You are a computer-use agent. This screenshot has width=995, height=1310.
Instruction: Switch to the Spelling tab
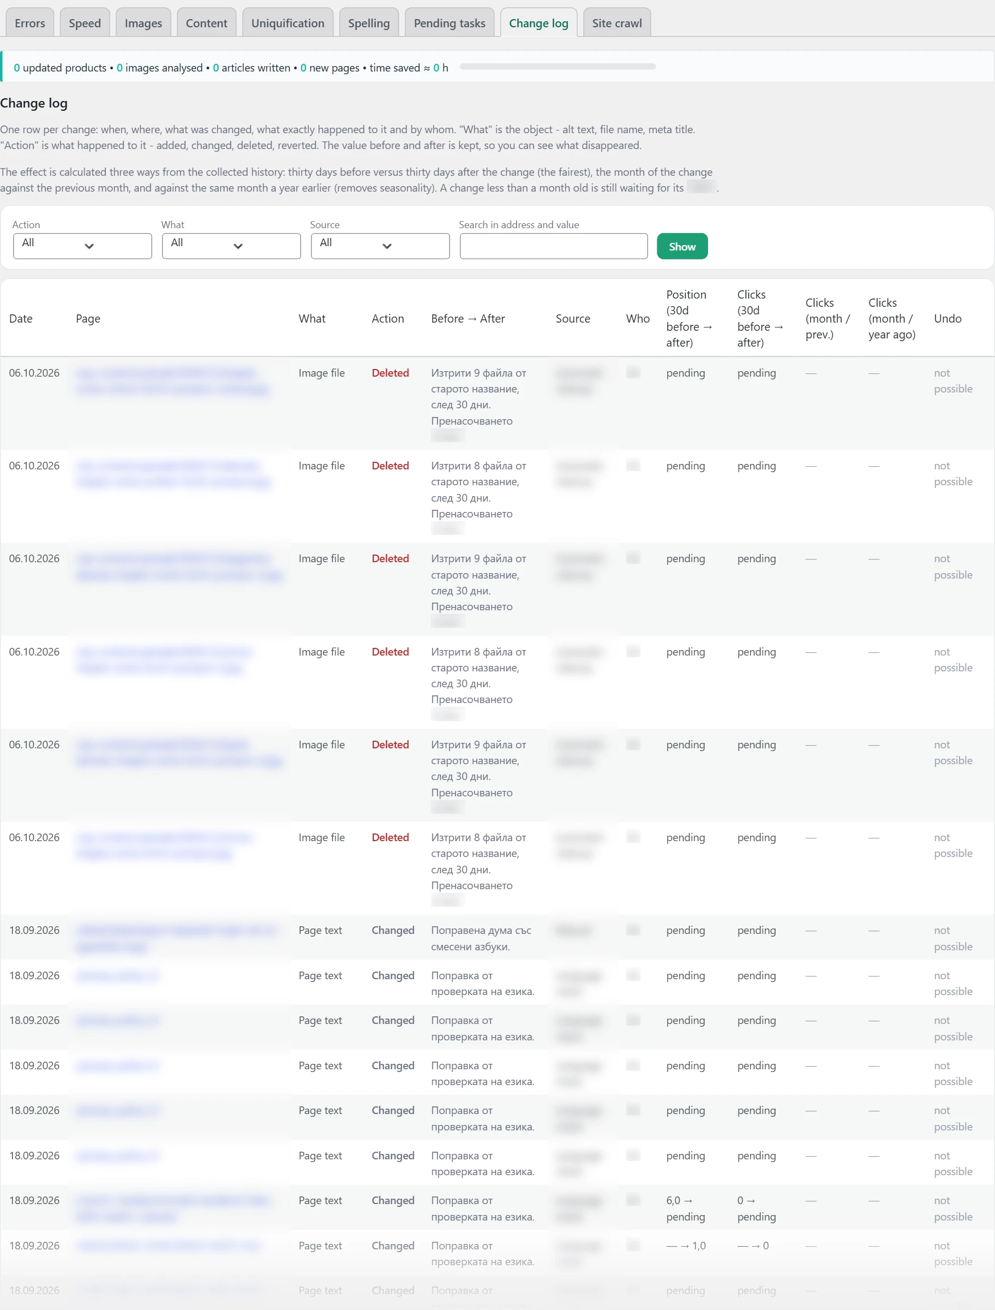pos(369,22)
